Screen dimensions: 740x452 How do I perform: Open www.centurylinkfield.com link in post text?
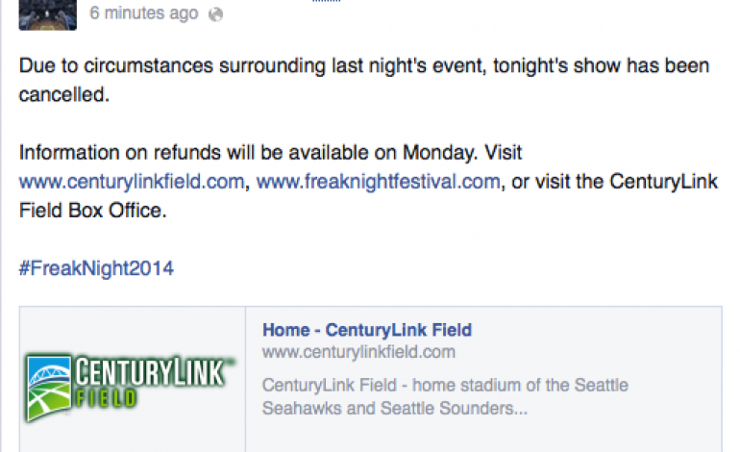pos(132,181)
